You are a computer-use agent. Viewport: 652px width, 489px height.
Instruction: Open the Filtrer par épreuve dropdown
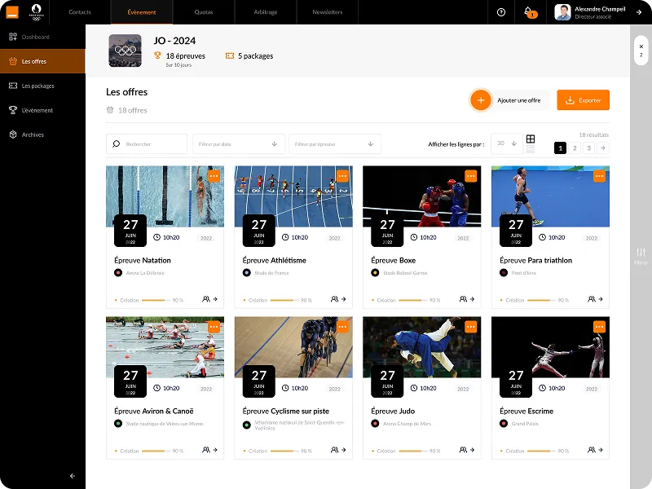tap(335, 144)
